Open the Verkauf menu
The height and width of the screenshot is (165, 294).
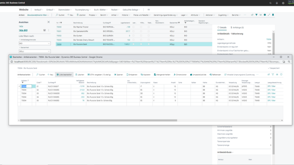pyautogui.click(x=39, y=10)
